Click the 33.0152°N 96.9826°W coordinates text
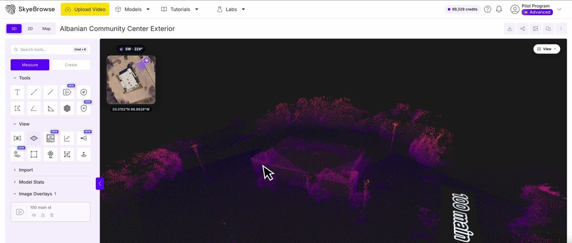The width and height of the screenshot is (572, 243). [131, 109]
